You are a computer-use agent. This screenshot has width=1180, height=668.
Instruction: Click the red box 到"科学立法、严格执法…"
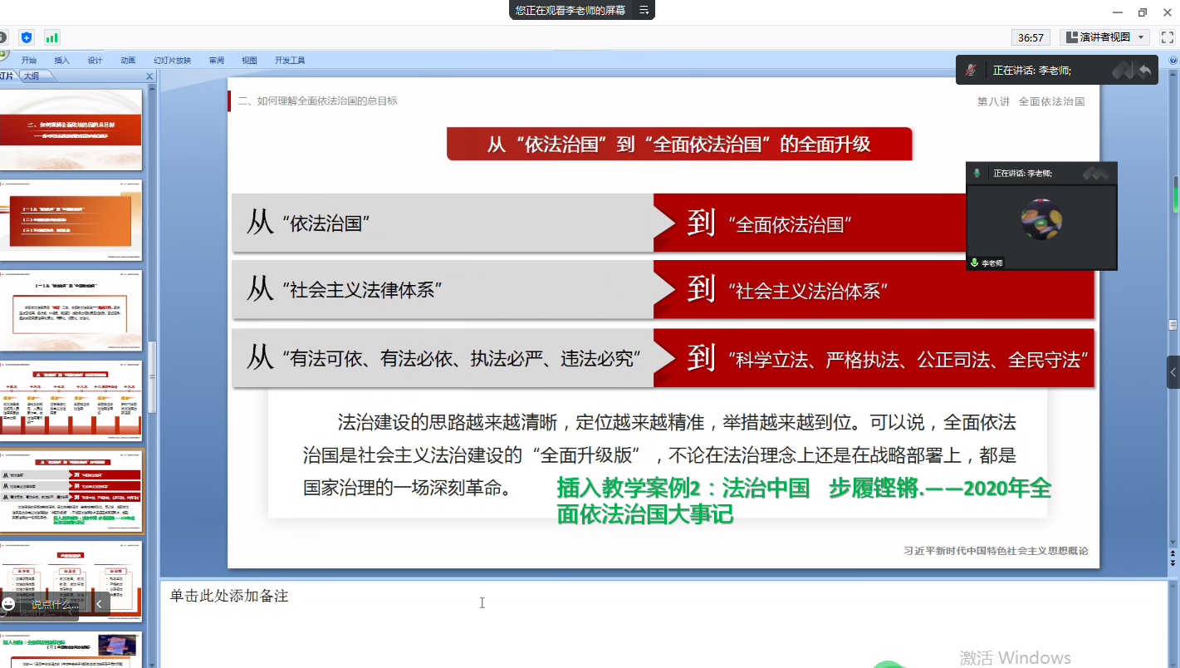tap(874, 358)
